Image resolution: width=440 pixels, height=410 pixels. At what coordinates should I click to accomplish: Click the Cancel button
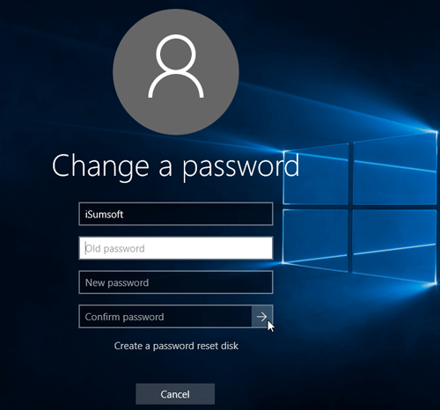(175, 394)
